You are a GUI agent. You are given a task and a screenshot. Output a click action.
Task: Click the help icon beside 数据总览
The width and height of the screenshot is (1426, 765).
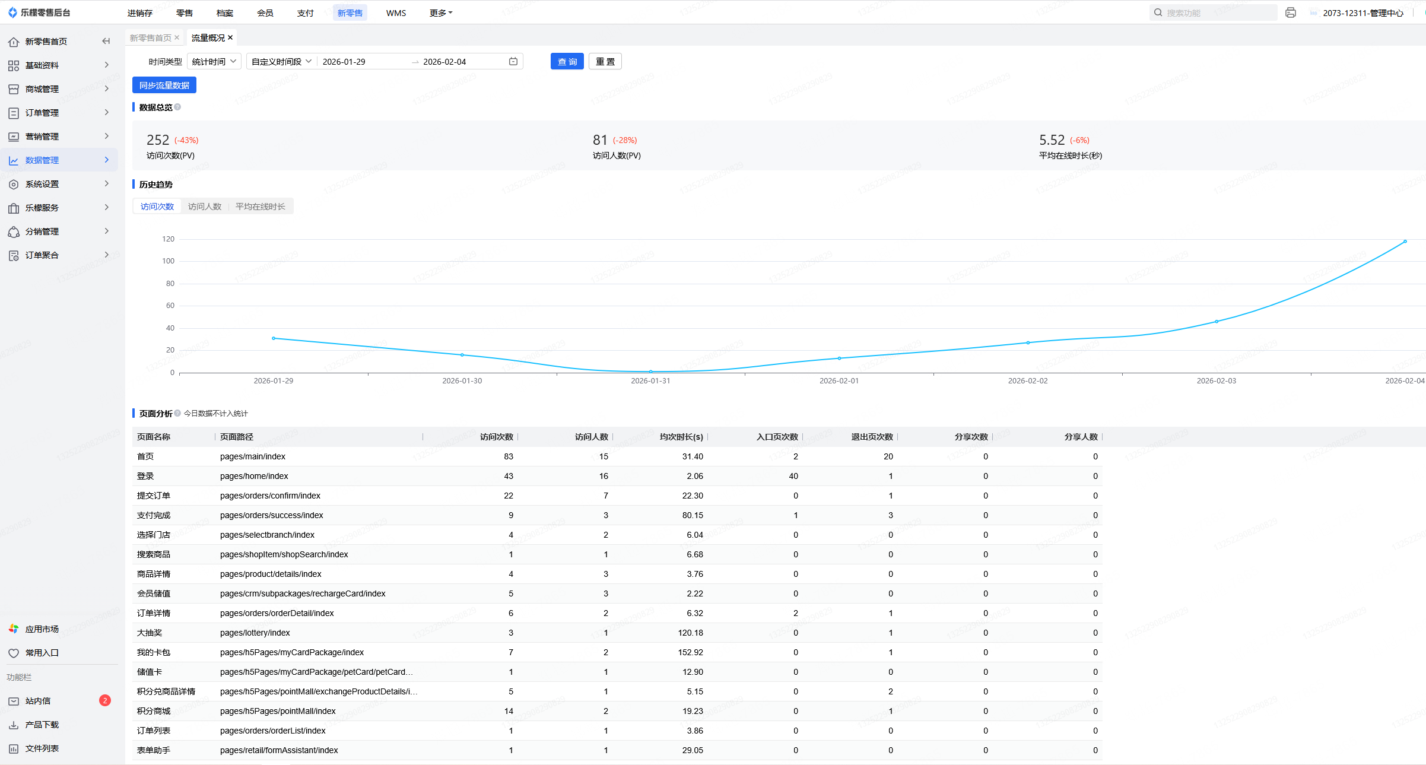click(x=177, y=107)
